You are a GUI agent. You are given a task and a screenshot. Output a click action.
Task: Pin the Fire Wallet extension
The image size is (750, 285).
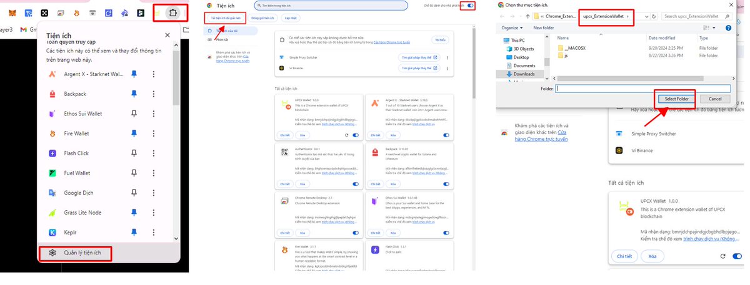pos(133,133)
